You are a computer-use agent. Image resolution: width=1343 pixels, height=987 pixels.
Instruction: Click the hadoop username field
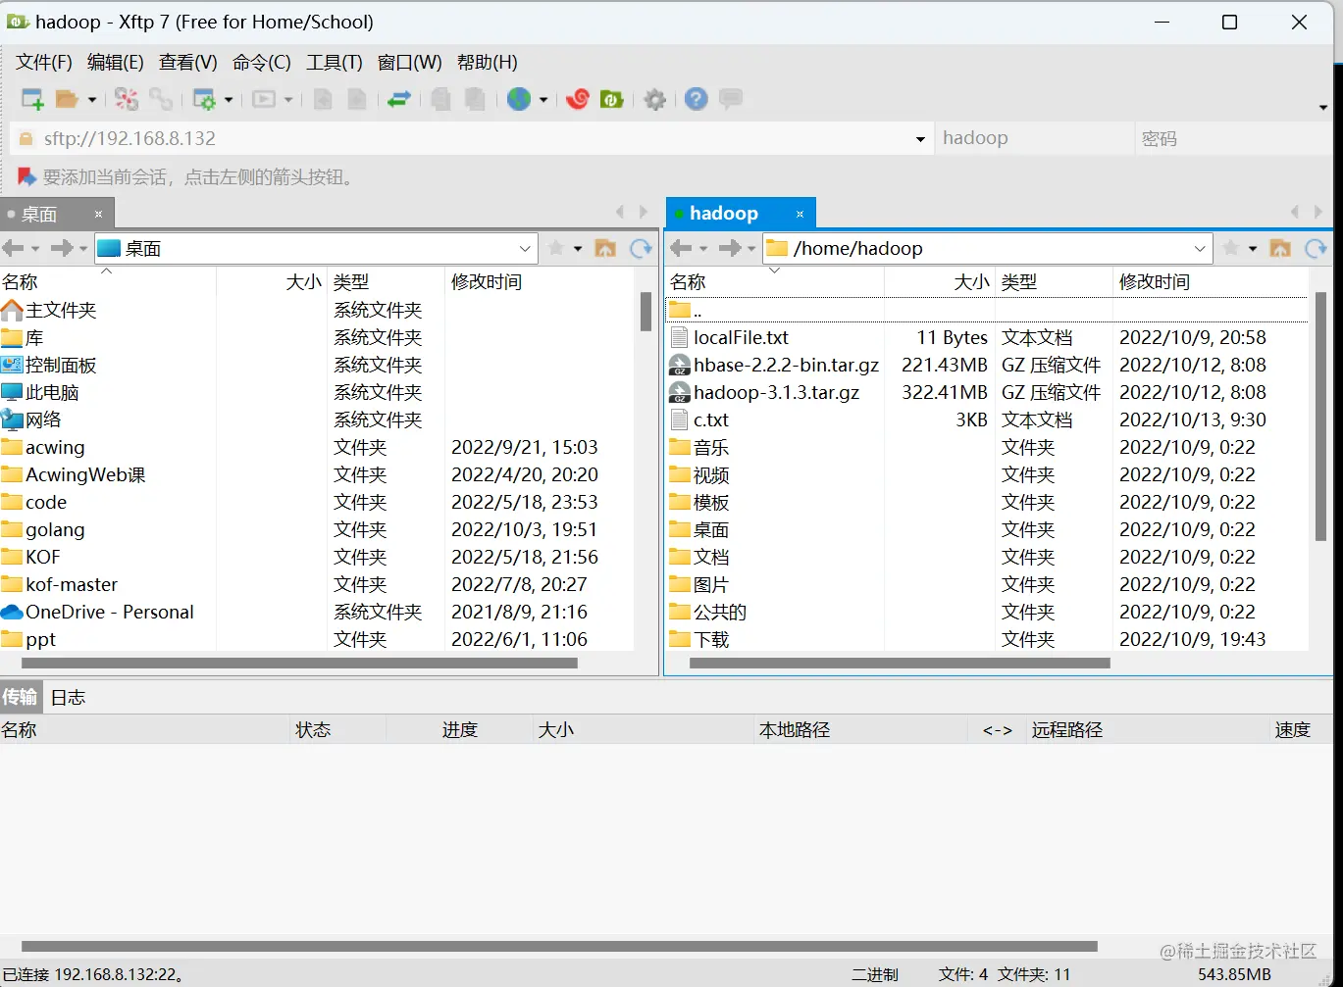[1033, 139]
